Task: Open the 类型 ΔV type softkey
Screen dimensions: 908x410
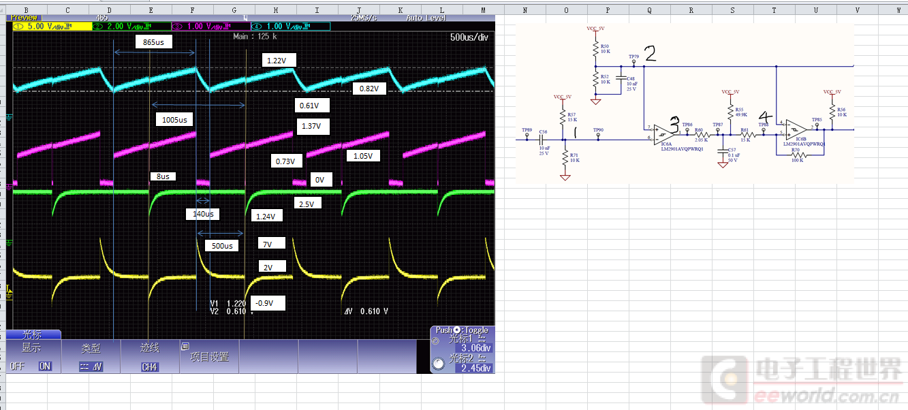Action: pyautogui.click(x=91, y=357)
